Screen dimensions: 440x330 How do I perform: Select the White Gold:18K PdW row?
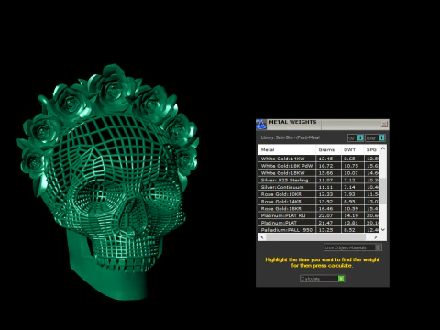coord(319,166)
